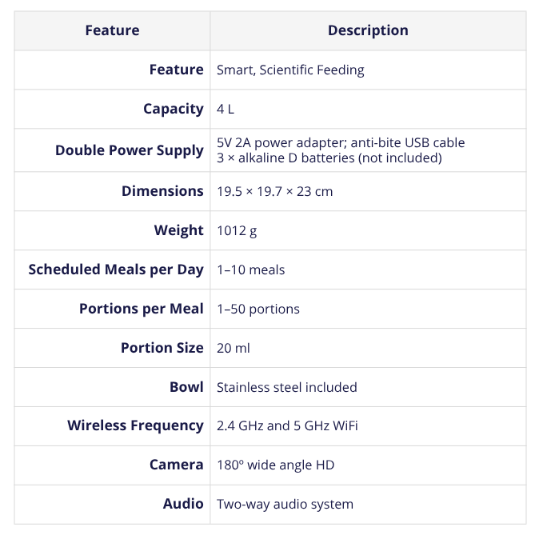Click the "Wireless Frequency" row label
This screenshot has height=539, width=539.
[x=135, y=425]
